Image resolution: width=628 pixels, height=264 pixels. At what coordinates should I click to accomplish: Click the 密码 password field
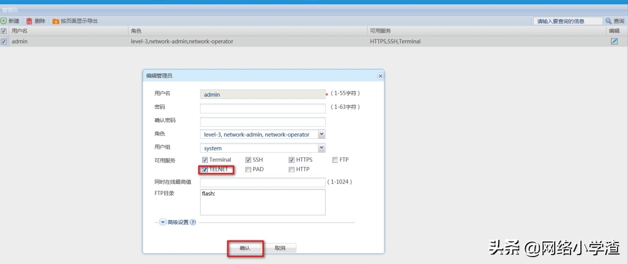[263, 108]
